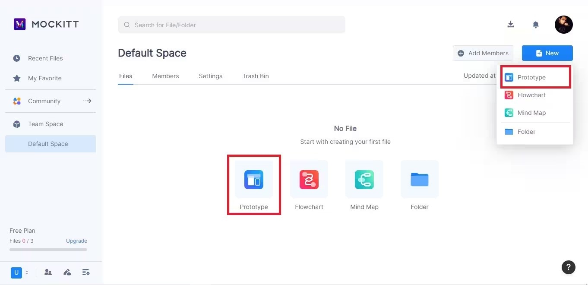Click the help question mark button
The width and height of the screenshot is (588, 285).
tap(569, 267)
